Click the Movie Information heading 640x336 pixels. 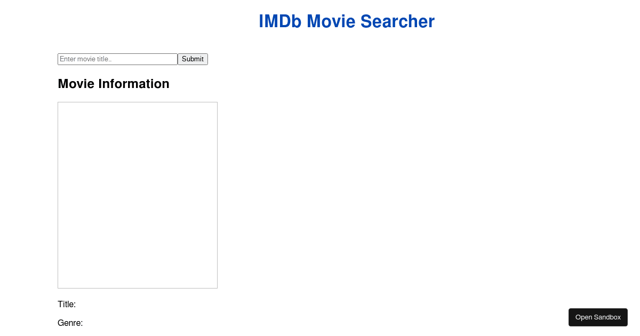pos(113,84)
